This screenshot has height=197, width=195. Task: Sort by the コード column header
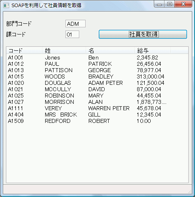[24, 50]
